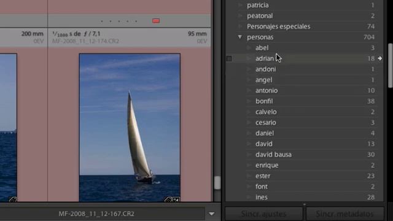Click the fifth rating dot above the sailboat photo
Viewport: 393px width, 221px height.
pos(136,21)
